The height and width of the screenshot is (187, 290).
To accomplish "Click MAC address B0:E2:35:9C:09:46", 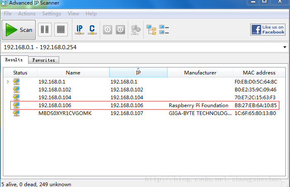I will [x=255, y=89].
